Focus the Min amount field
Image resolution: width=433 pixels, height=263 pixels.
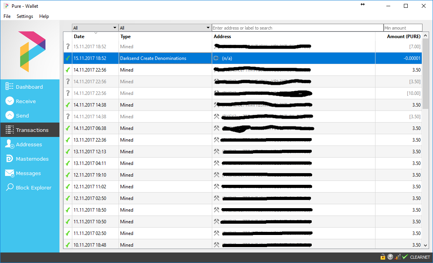tap(403, 28)
